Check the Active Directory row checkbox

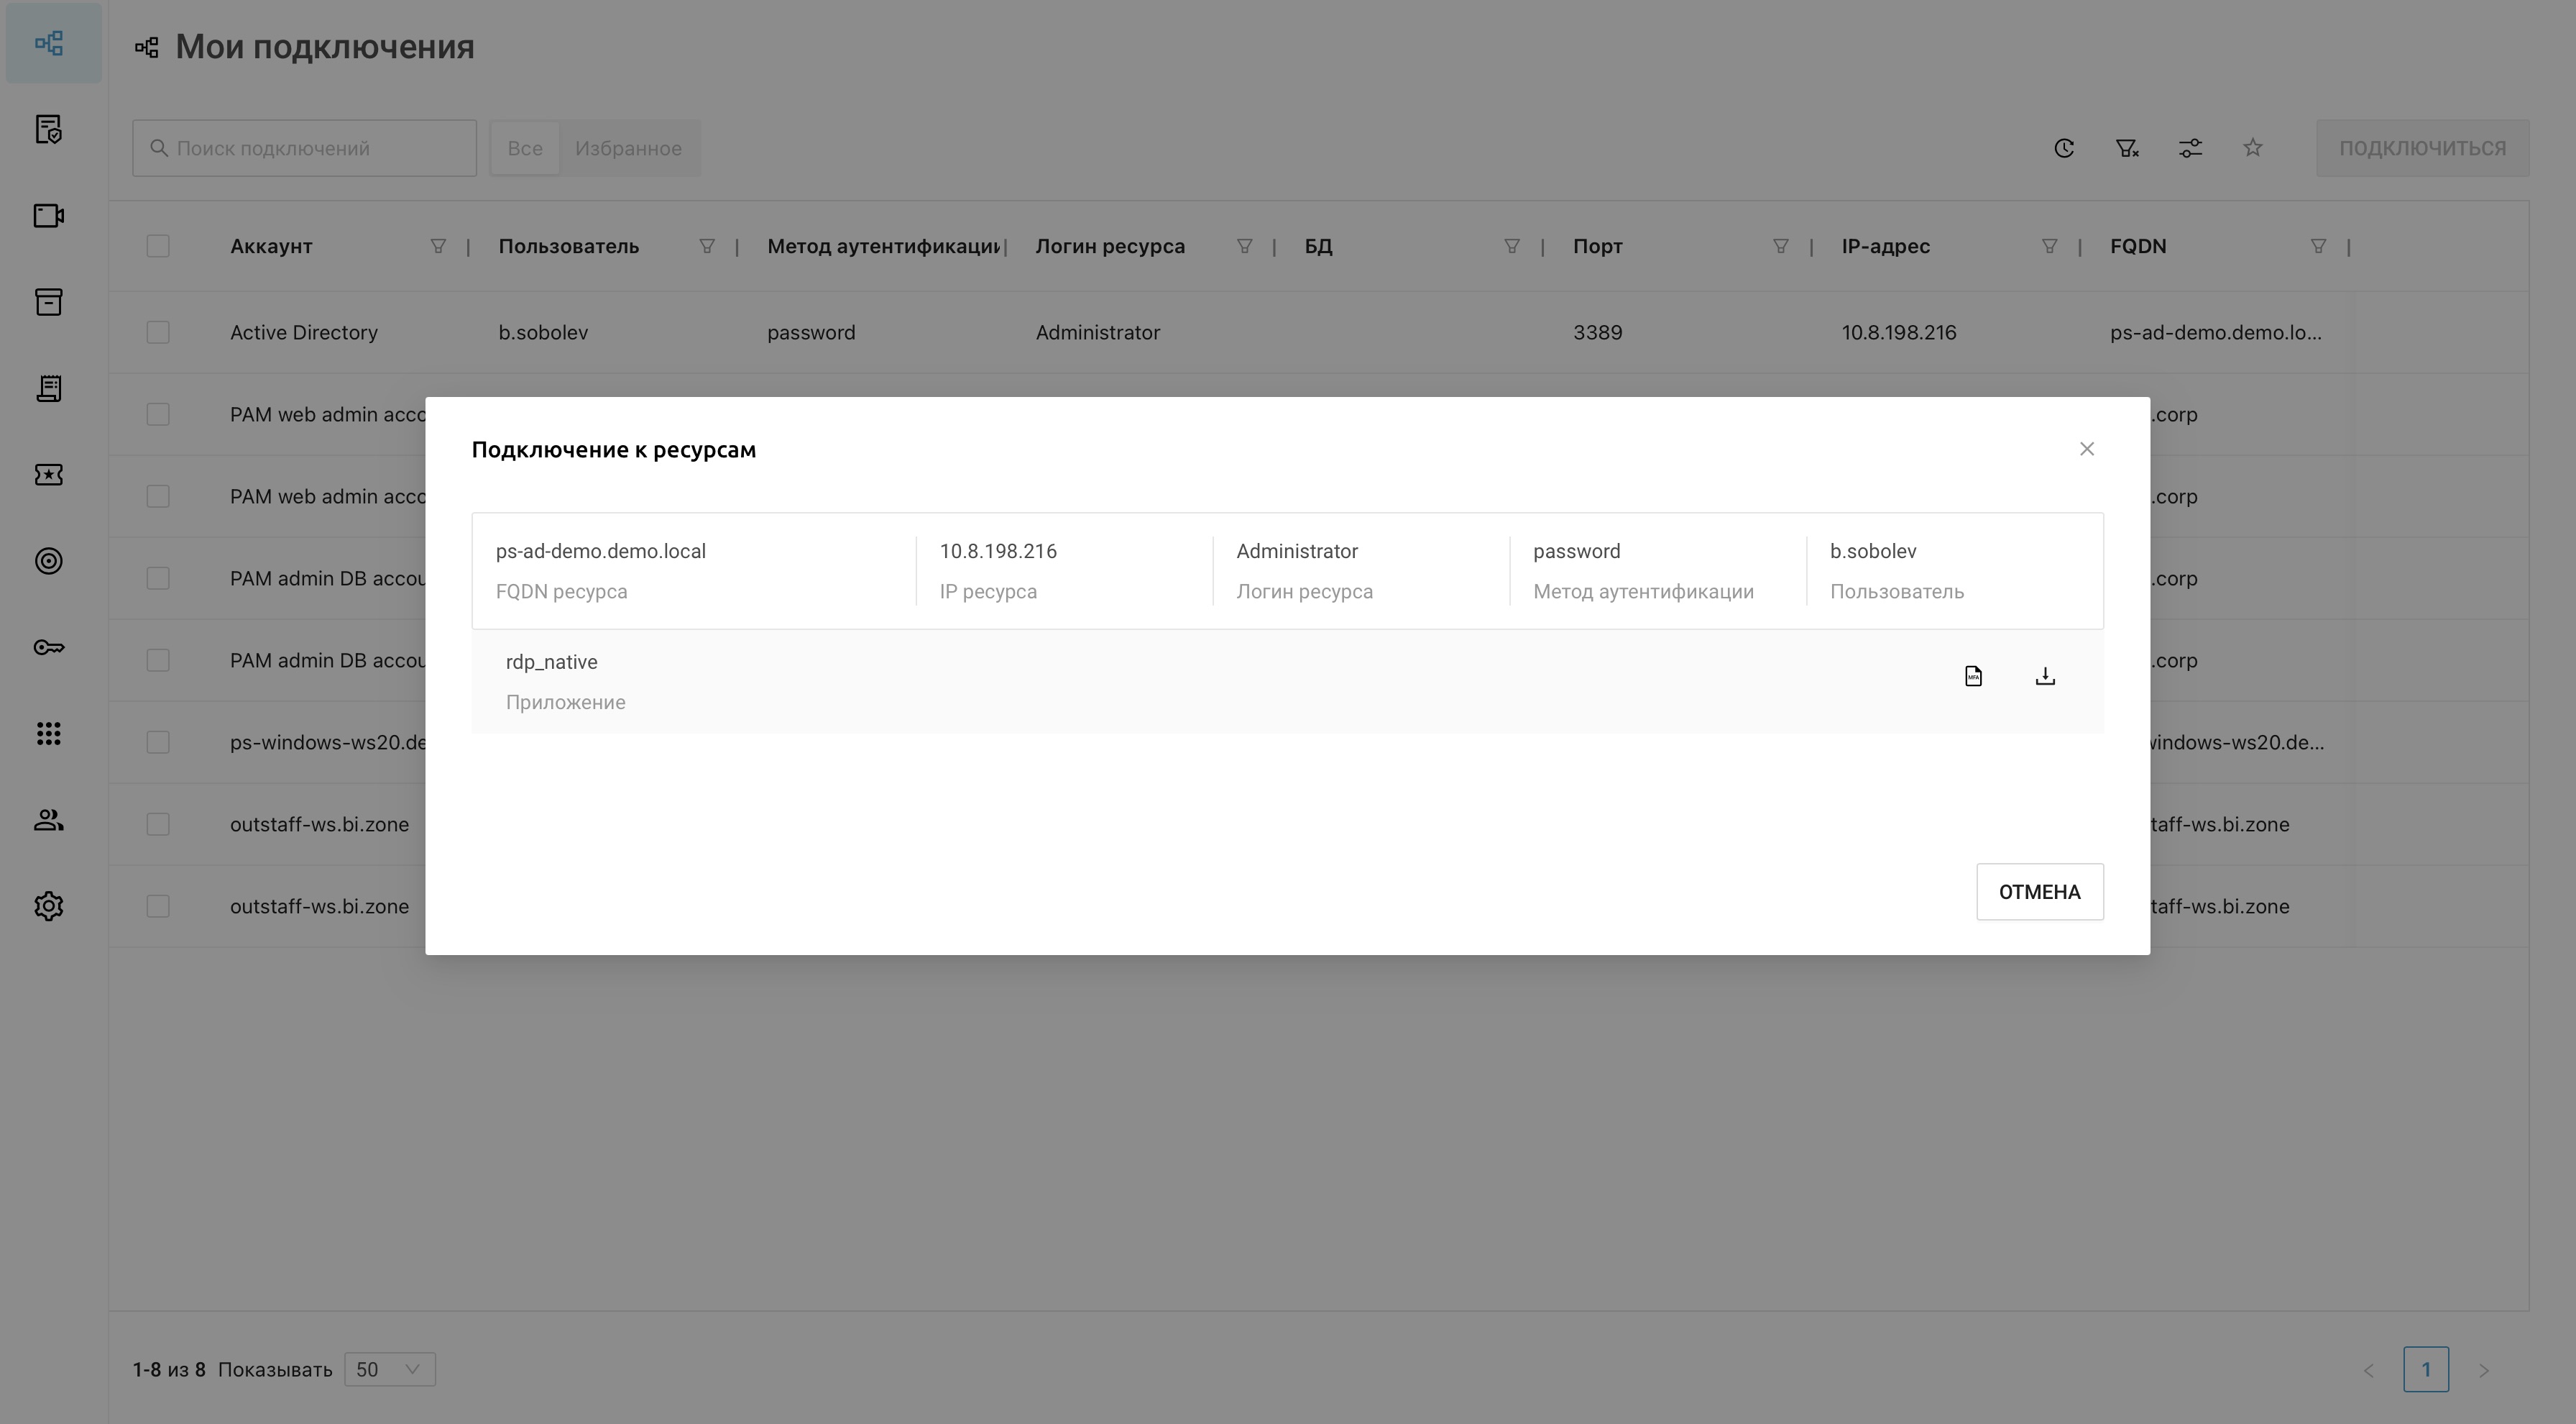click(158, 332)
